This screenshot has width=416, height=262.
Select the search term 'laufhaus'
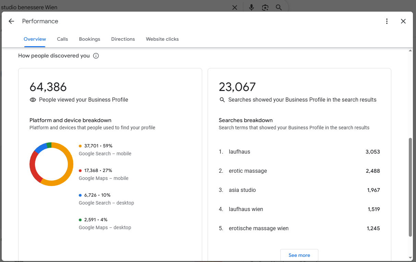coord(239,152)
